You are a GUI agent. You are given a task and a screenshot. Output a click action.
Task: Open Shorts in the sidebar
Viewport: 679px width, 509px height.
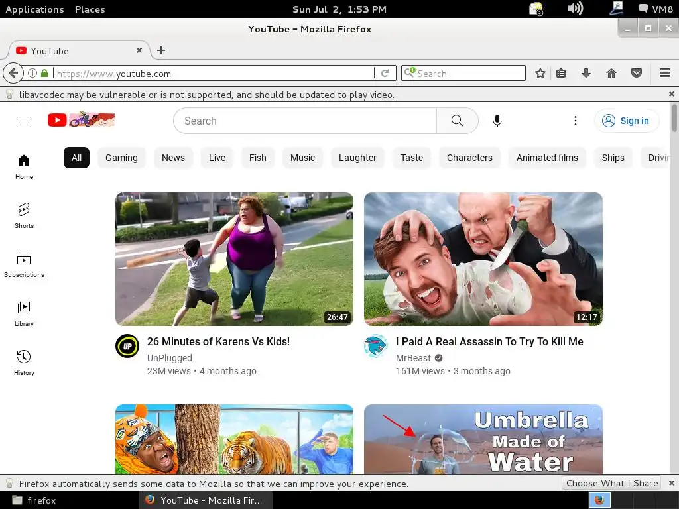point(24,216)
